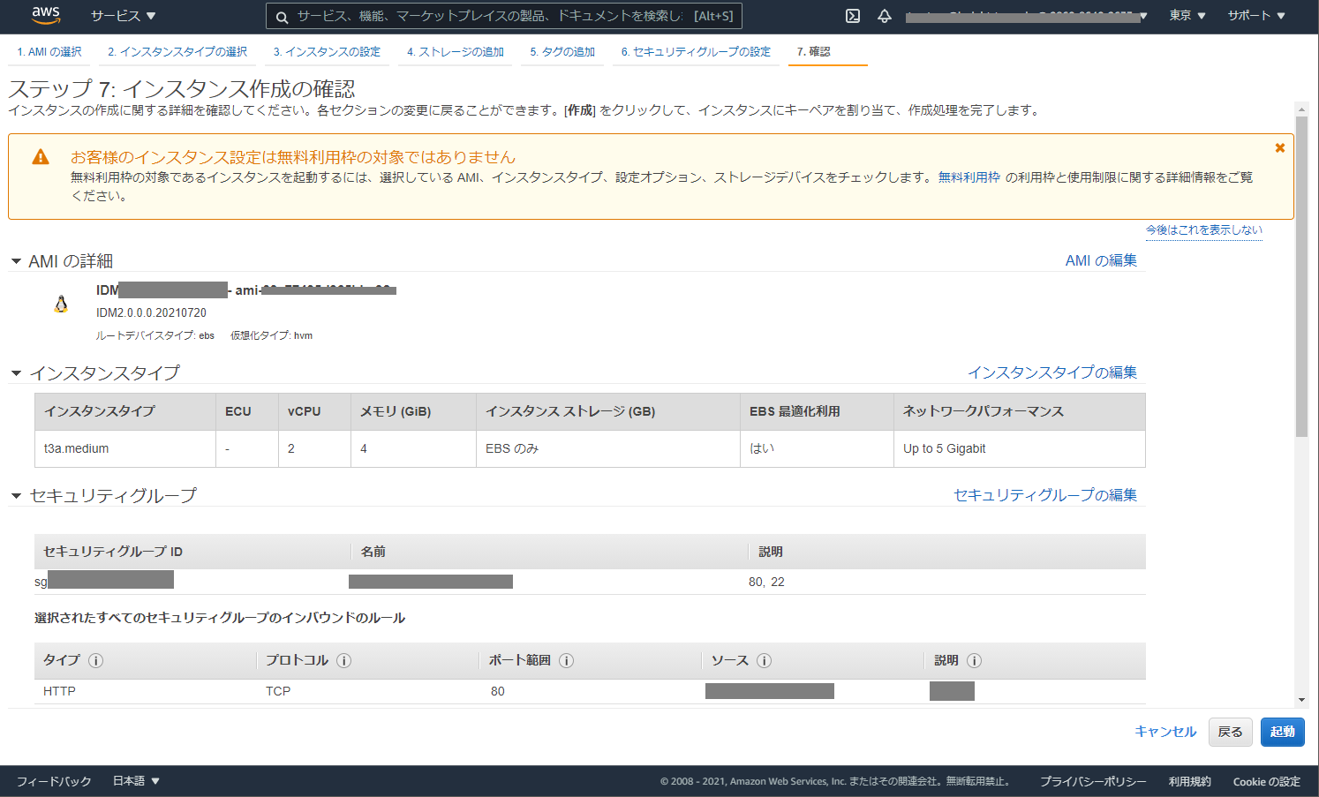The image size is (1319, 797).
Task: Go to step 2. インスタンスタイプの選択 tab
Action: coord(177,52)
